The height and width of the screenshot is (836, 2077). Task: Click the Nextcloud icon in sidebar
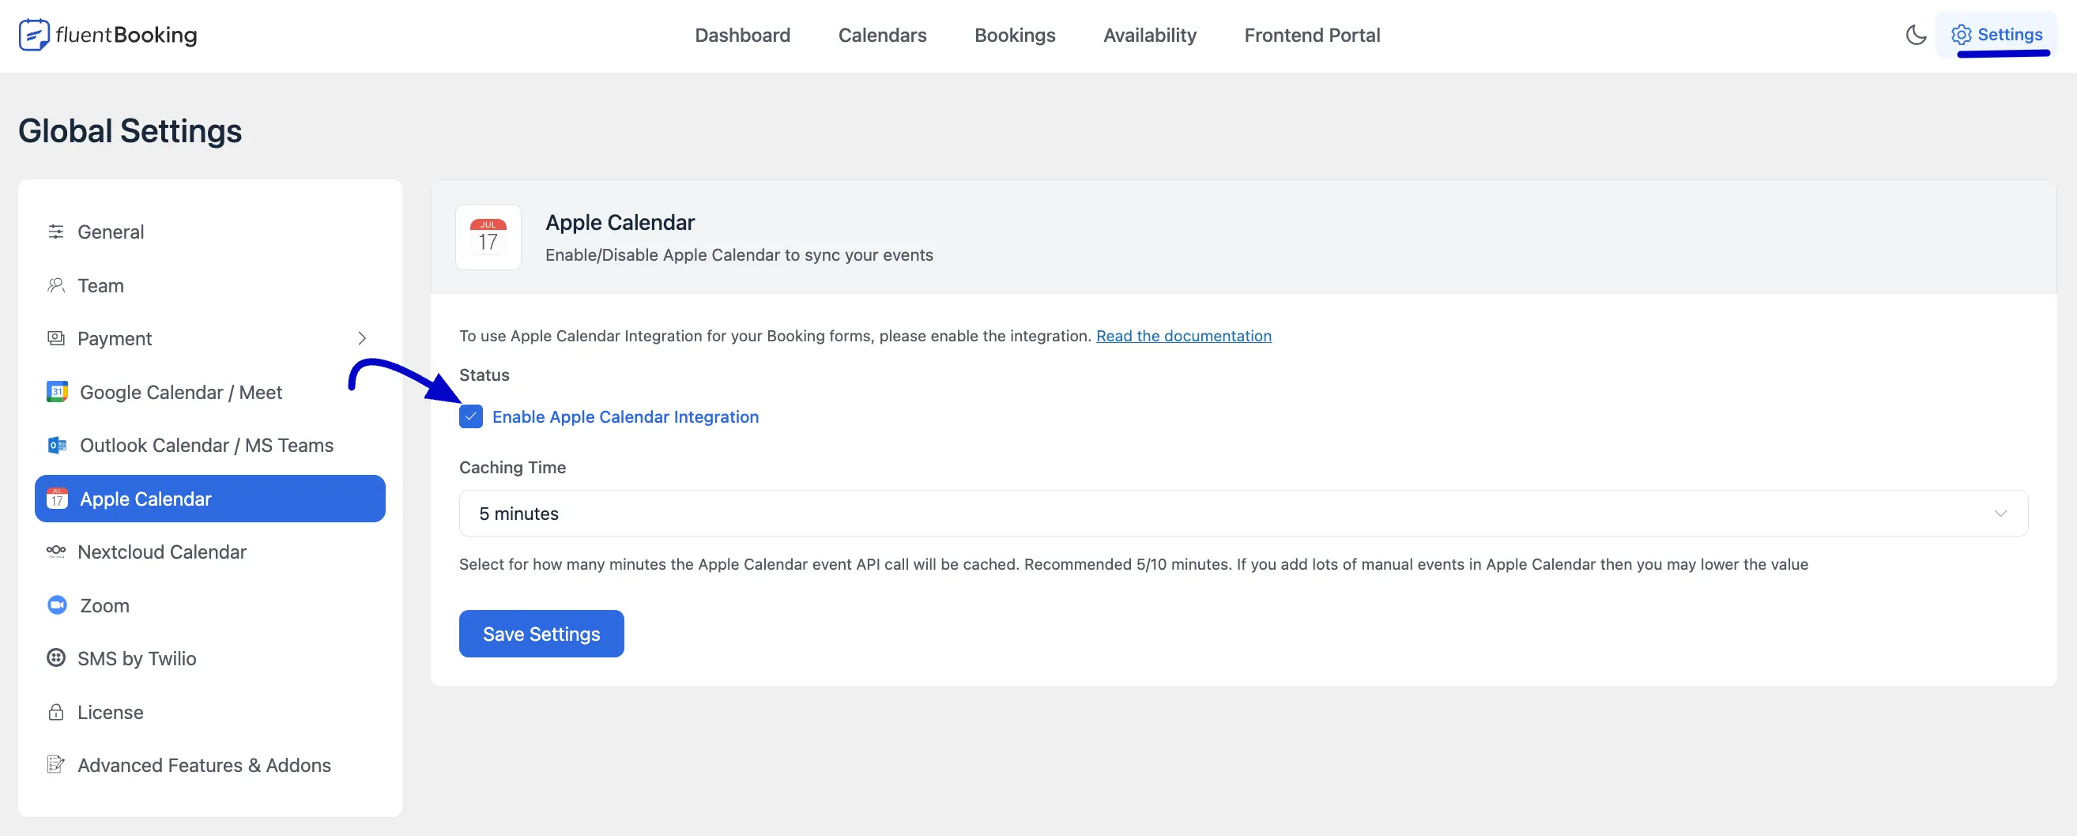pyautogui.click(x=55, y=552)
